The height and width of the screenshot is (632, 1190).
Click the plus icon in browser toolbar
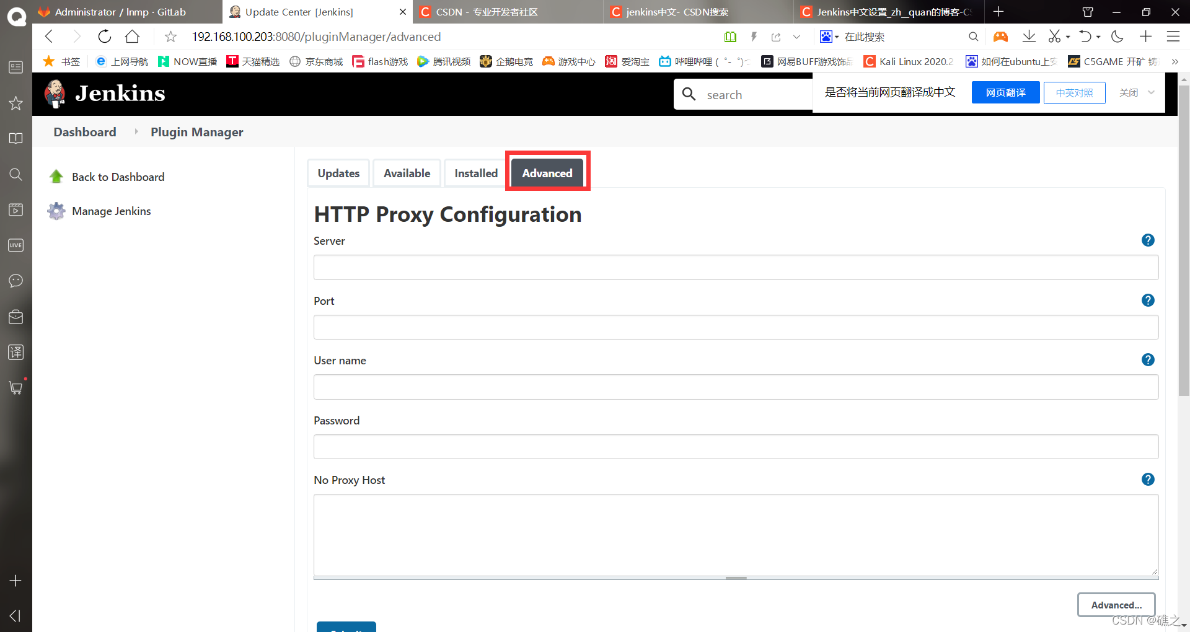click(x=1145, y=37)
